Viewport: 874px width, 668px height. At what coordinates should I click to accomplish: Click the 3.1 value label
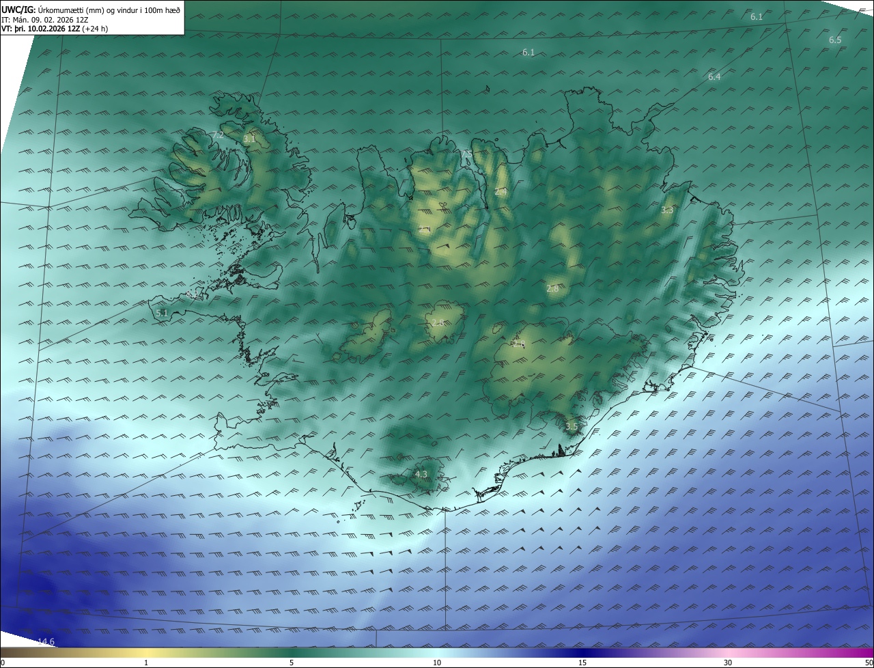249,139
